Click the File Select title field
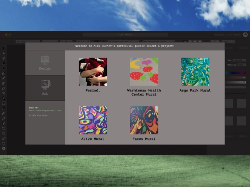Screen dimensions: 250x187 tap(125, 35)
